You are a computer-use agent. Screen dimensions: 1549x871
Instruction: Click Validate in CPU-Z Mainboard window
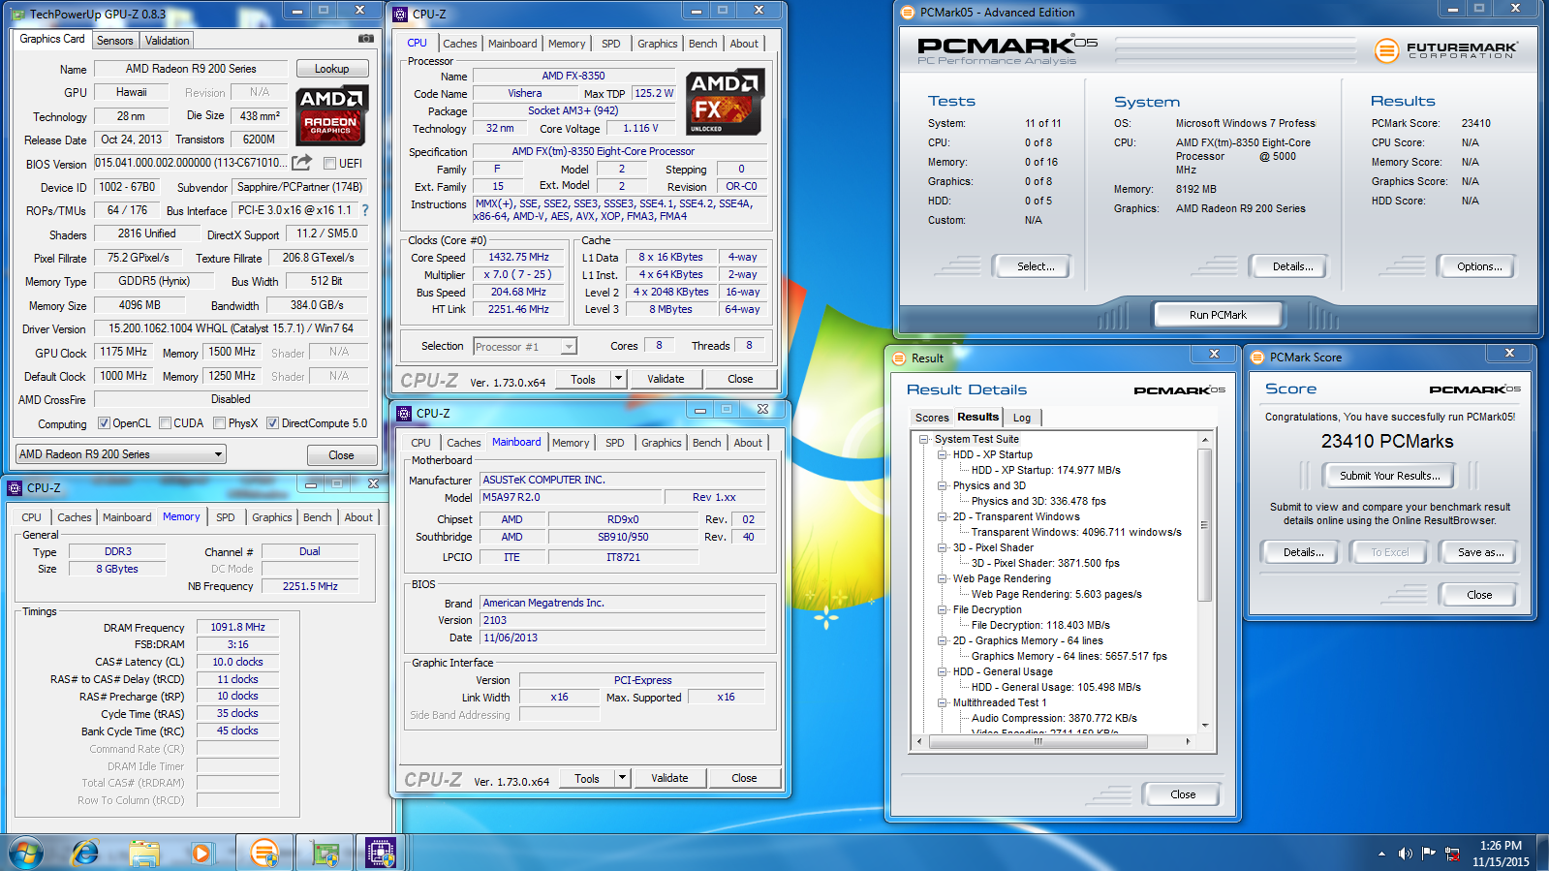[669, 778]
